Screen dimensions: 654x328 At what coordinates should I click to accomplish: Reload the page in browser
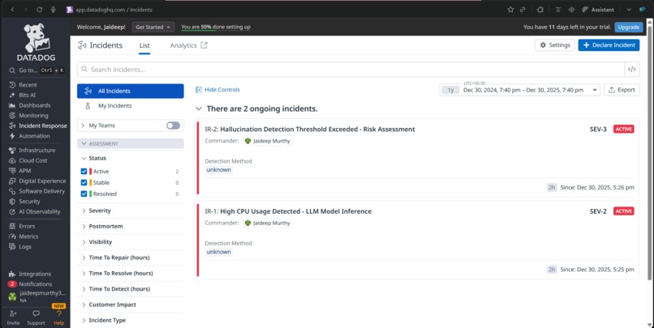[39, 10]
